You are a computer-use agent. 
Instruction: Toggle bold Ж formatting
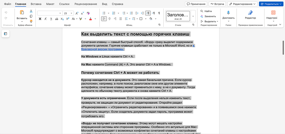40,19
